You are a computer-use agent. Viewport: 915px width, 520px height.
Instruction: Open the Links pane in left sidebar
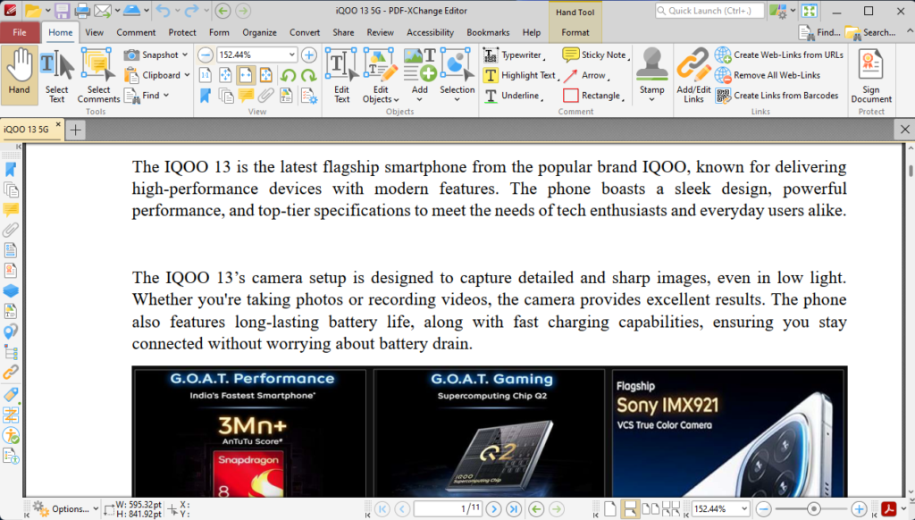coord(11,372)
